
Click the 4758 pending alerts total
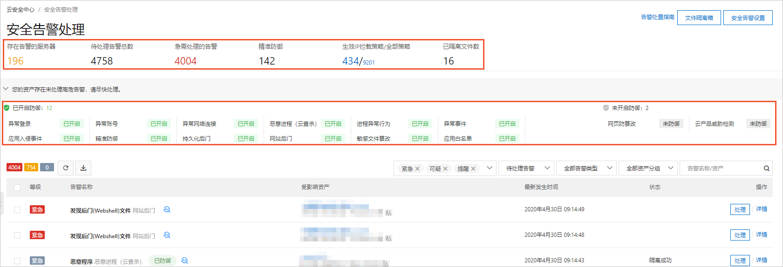(x=102, y=61)
